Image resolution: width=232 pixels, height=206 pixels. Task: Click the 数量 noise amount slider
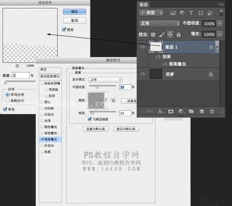(20, 82)
